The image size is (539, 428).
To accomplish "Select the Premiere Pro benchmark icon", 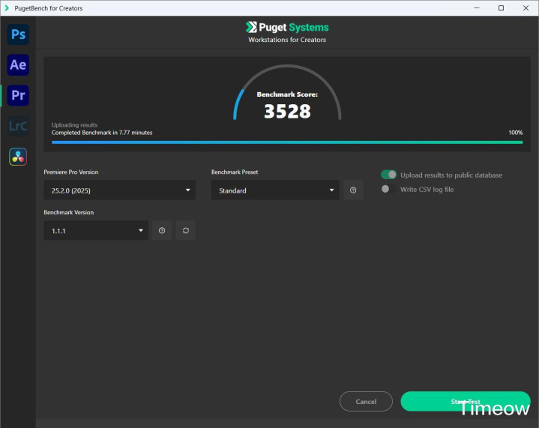I will click(x=18, y=95).
